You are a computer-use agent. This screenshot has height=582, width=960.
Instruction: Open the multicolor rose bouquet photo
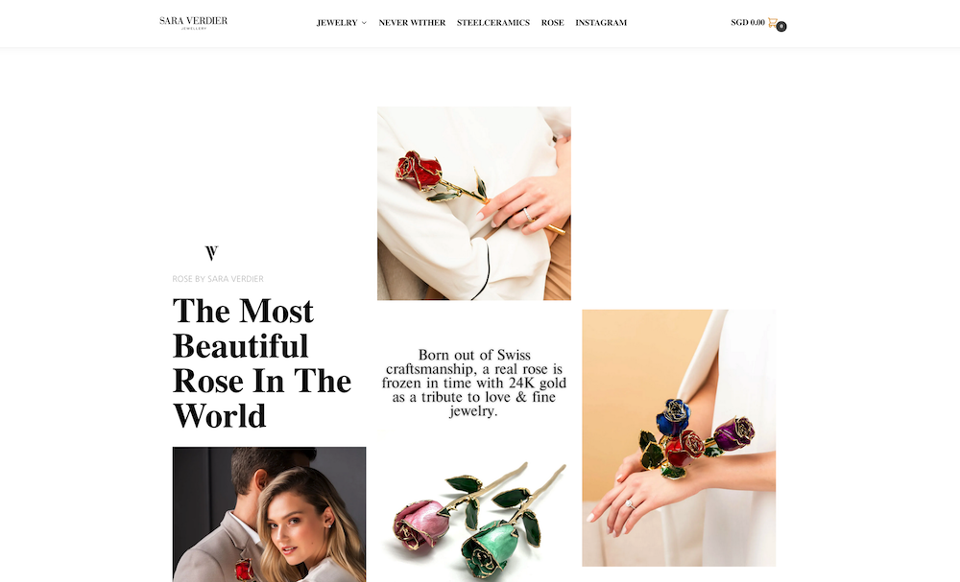679,438
